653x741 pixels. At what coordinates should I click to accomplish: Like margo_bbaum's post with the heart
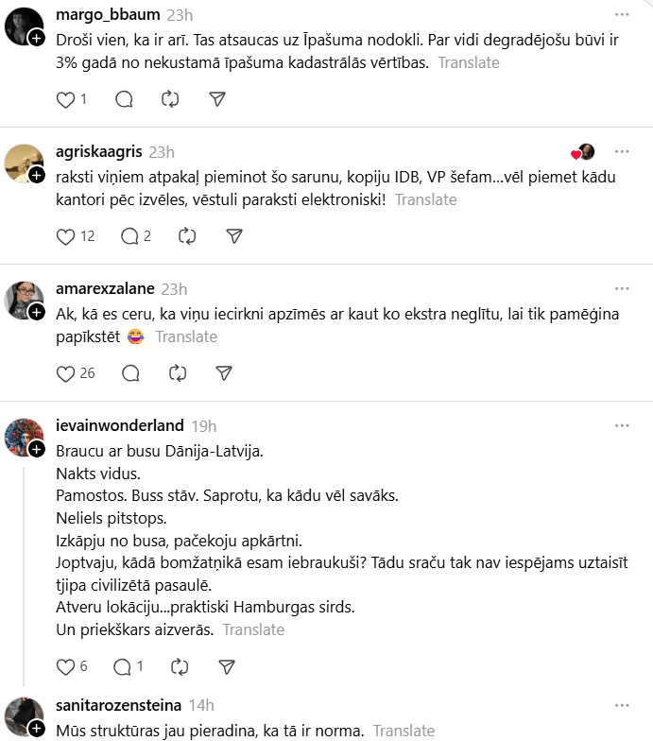pos(66,99)
